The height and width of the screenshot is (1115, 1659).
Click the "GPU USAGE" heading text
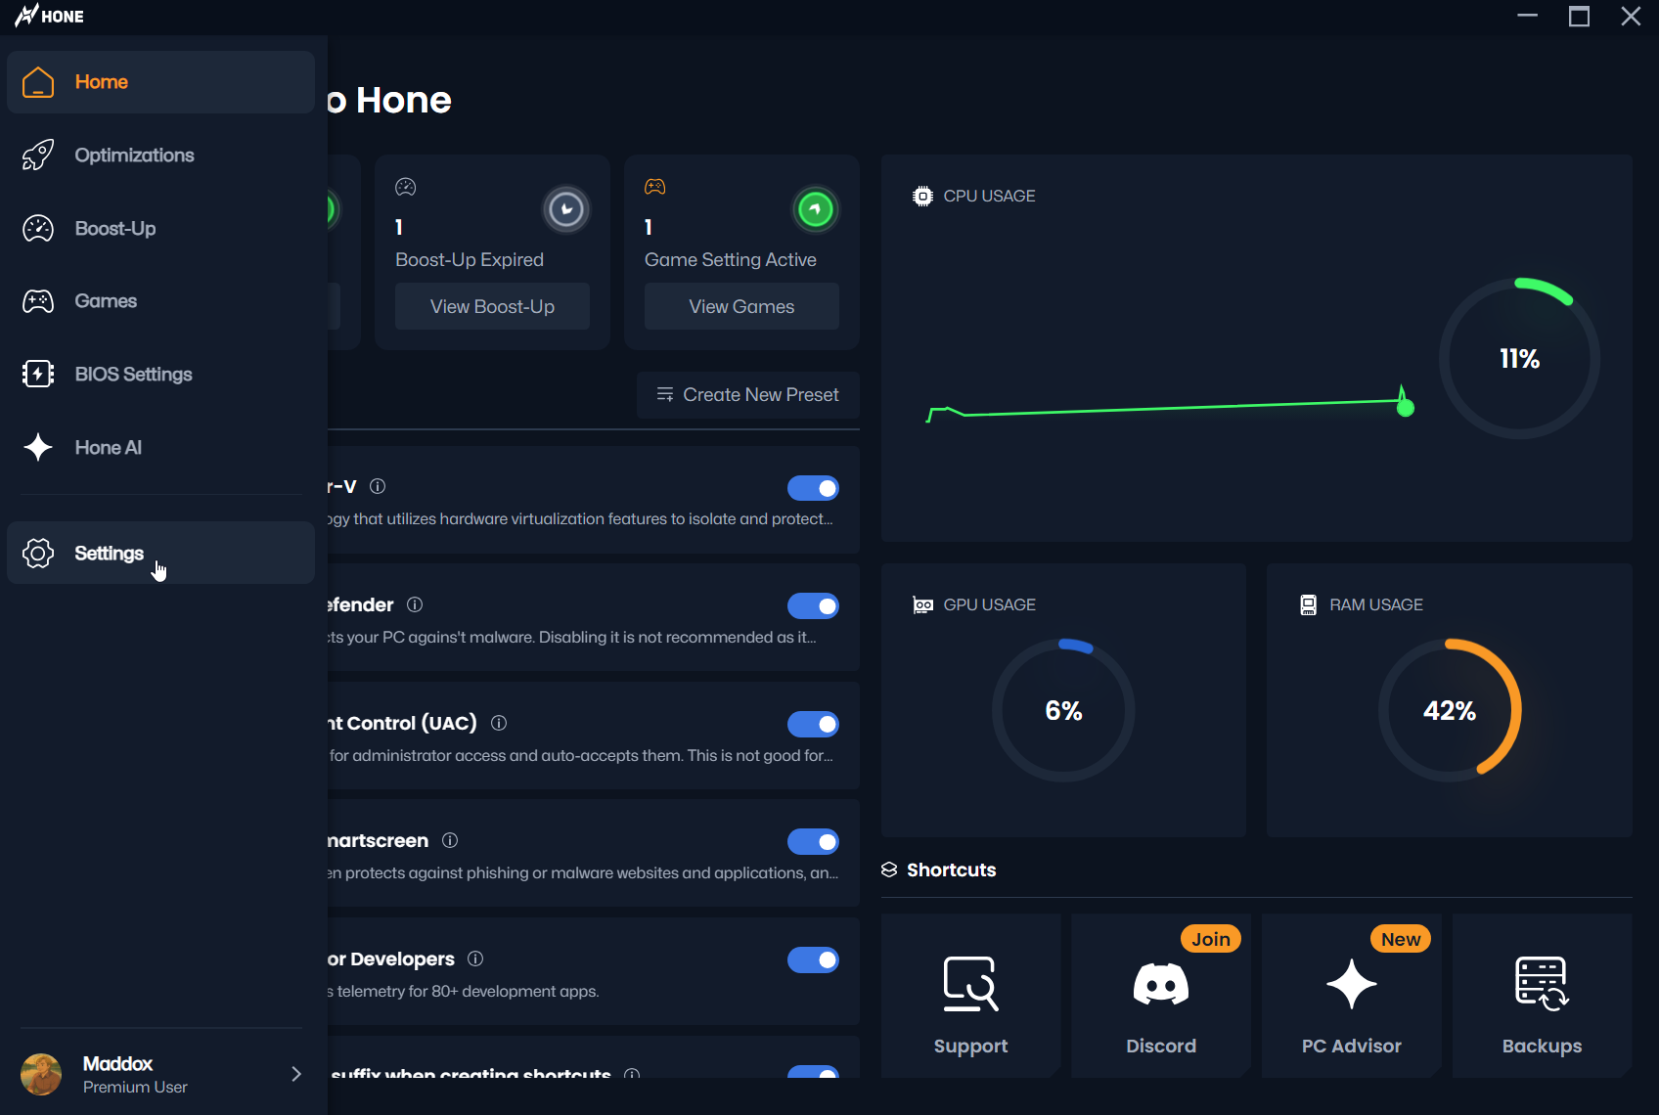click(x=989, y=605)
